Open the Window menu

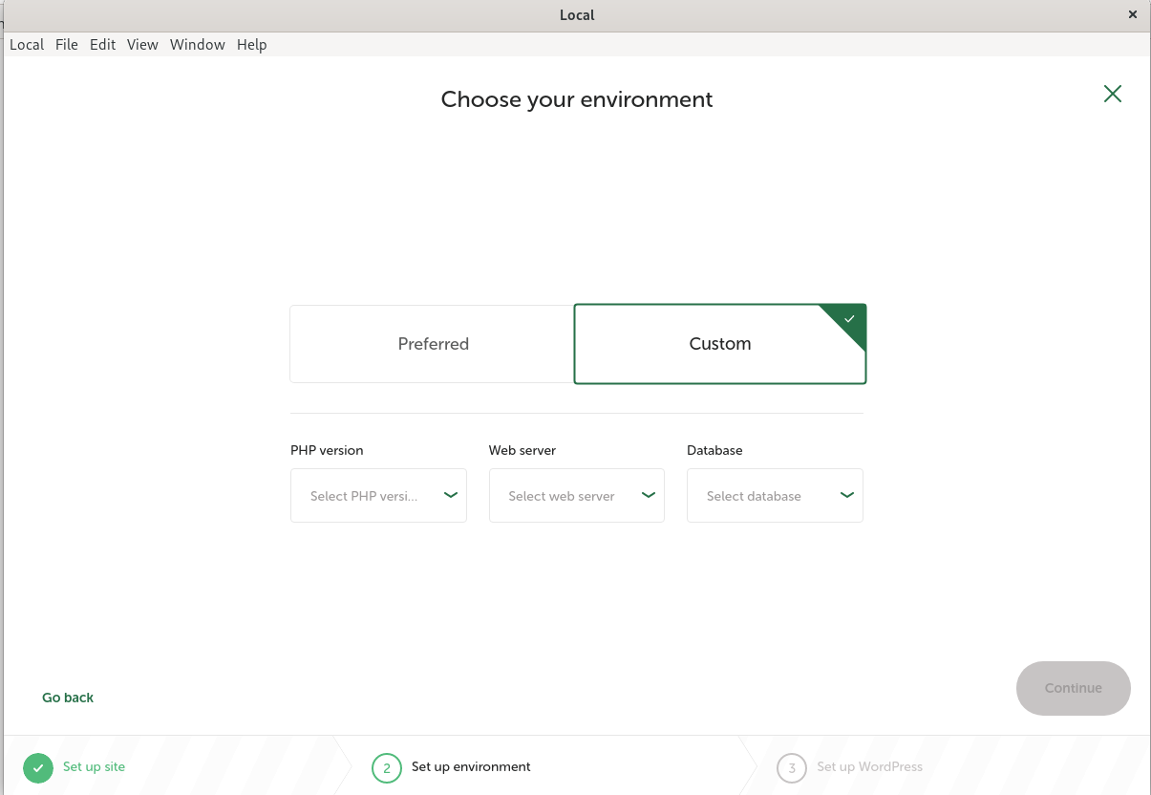[197, 45]
